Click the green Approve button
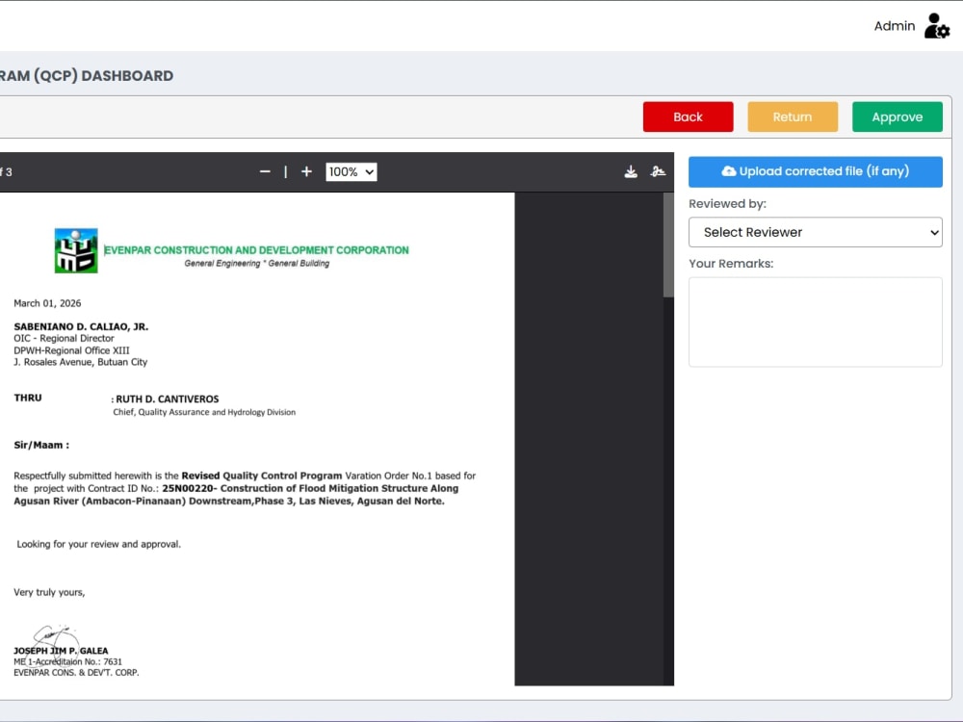This screenshot has height=722, width=963. click(x=898, y=116)
